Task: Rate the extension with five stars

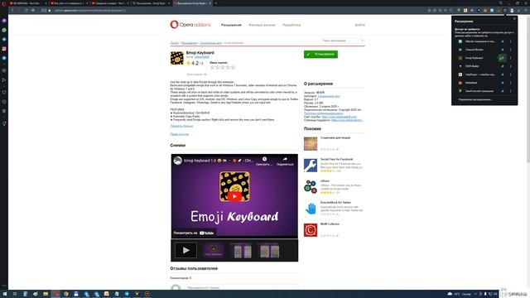Action: point(233,67)
